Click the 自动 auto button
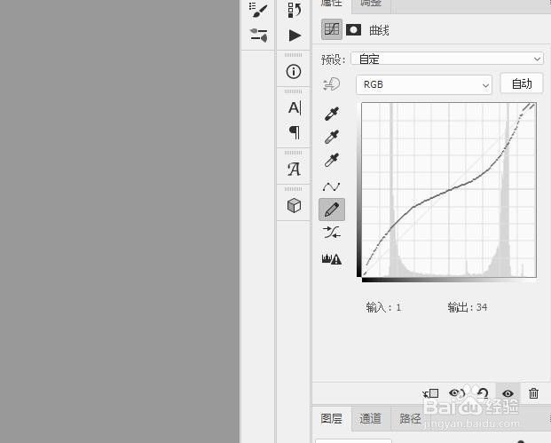Screen dimensions: 551x443 click(x=522, y=83)
